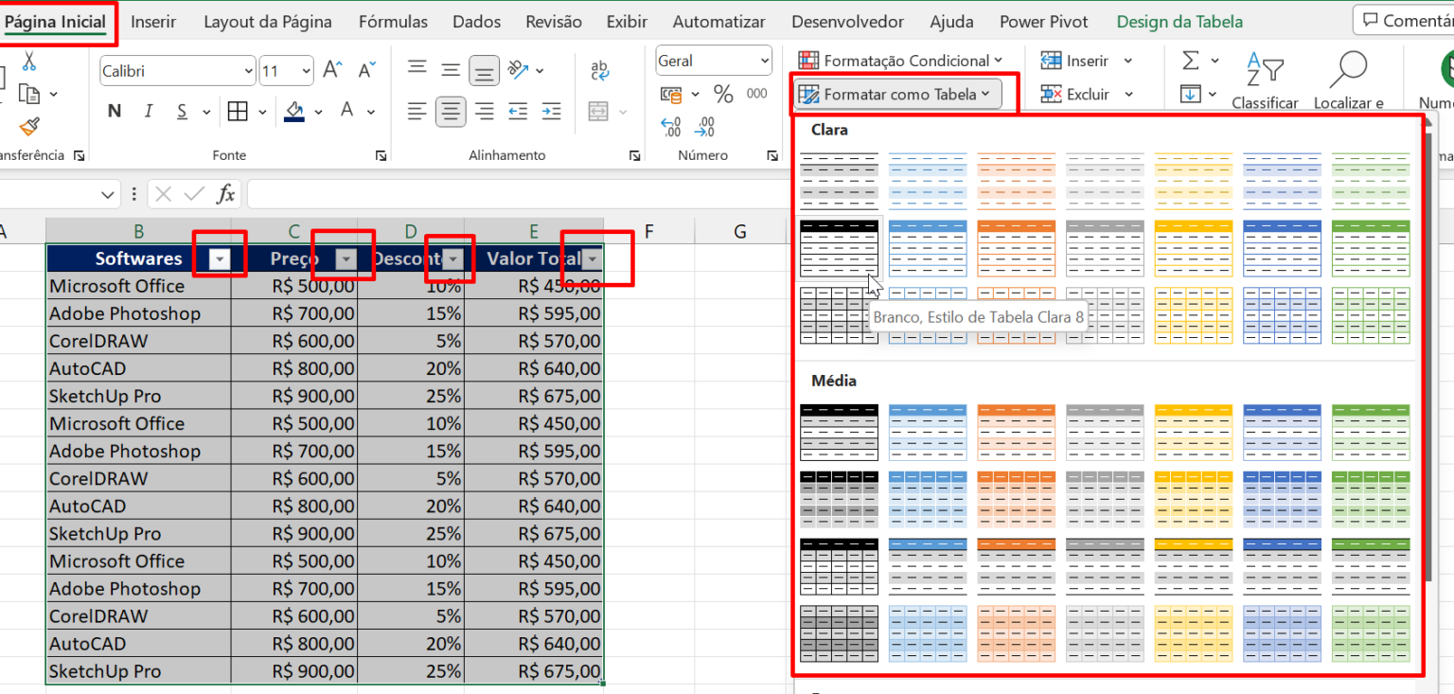Open the Formatar como Tabela dropdown

(897, 94)
